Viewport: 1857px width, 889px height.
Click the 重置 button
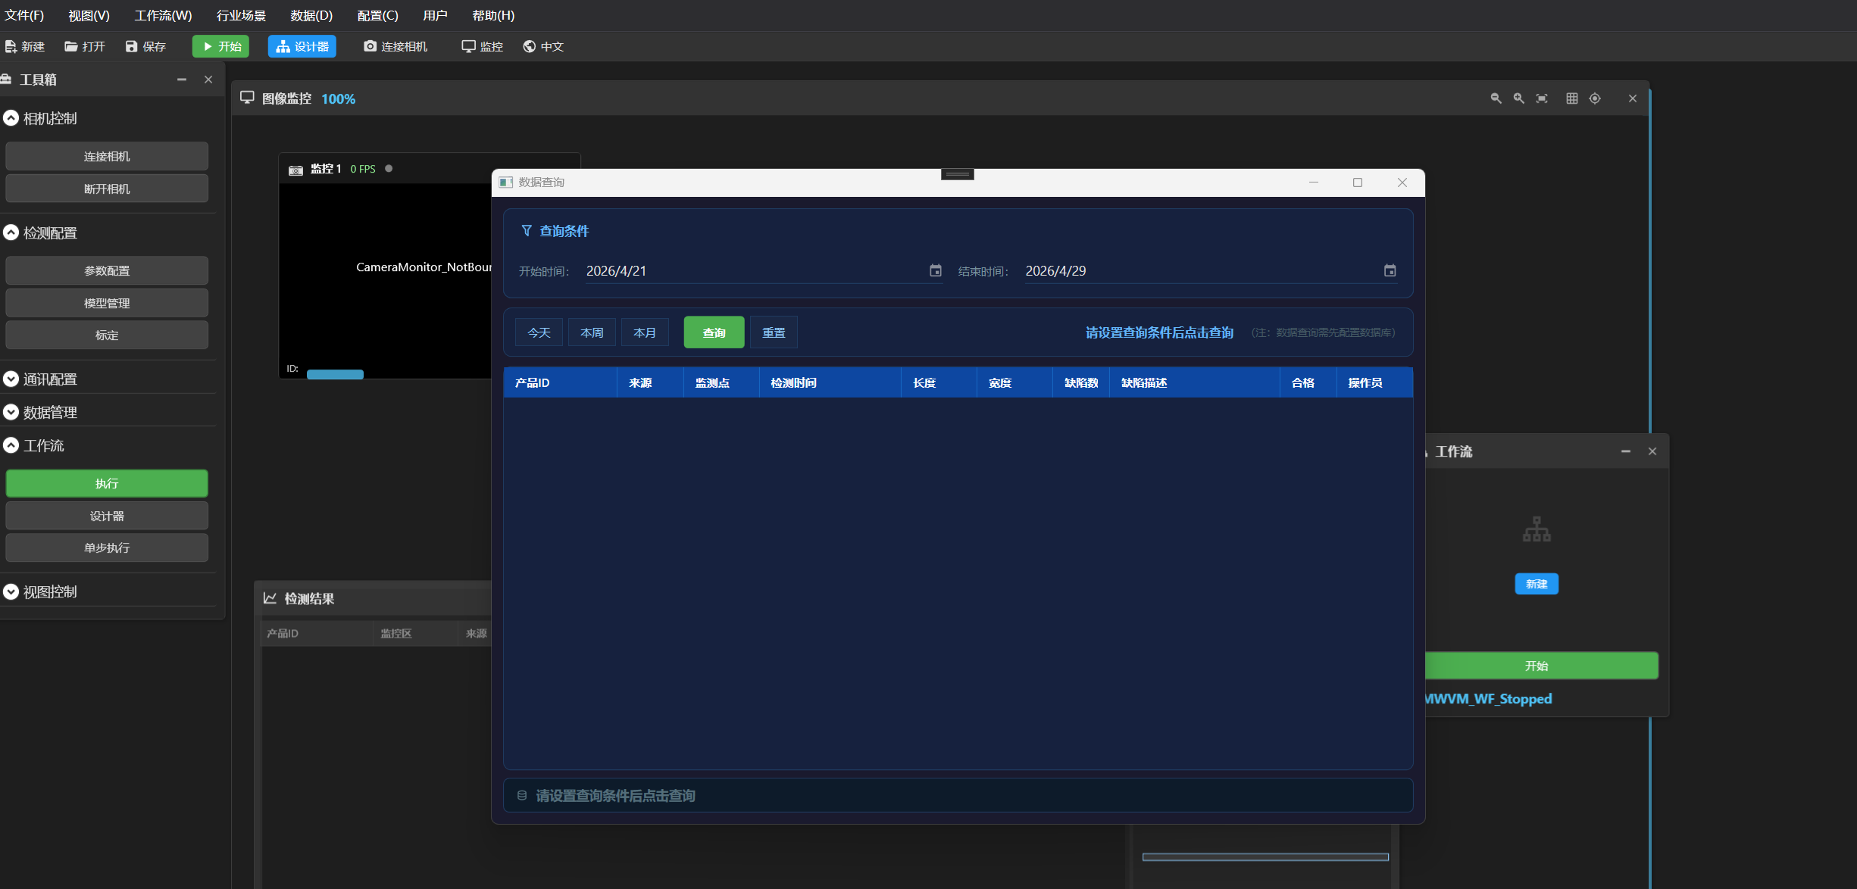[x=774, y=332]
